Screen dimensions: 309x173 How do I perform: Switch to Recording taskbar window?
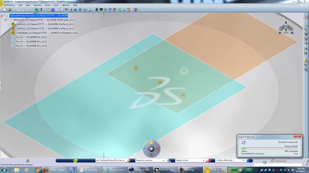189,170
